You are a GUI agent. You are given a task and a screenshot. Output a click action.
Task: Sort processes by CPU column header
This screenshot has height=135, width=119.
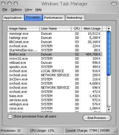[77, 28]
